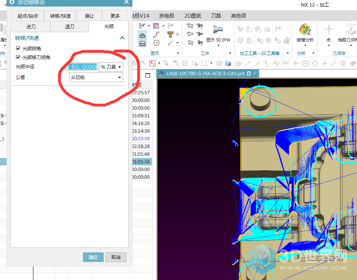Click the hexagon polygon selection icon
Viewport: 357px width, 280px height.
point(185,63)
